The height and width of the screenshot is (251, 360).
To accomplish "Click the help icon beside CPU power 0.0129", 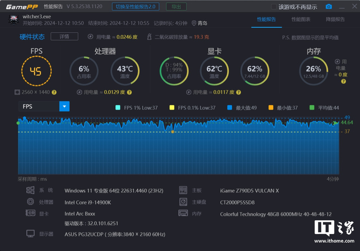I will 129,92.
